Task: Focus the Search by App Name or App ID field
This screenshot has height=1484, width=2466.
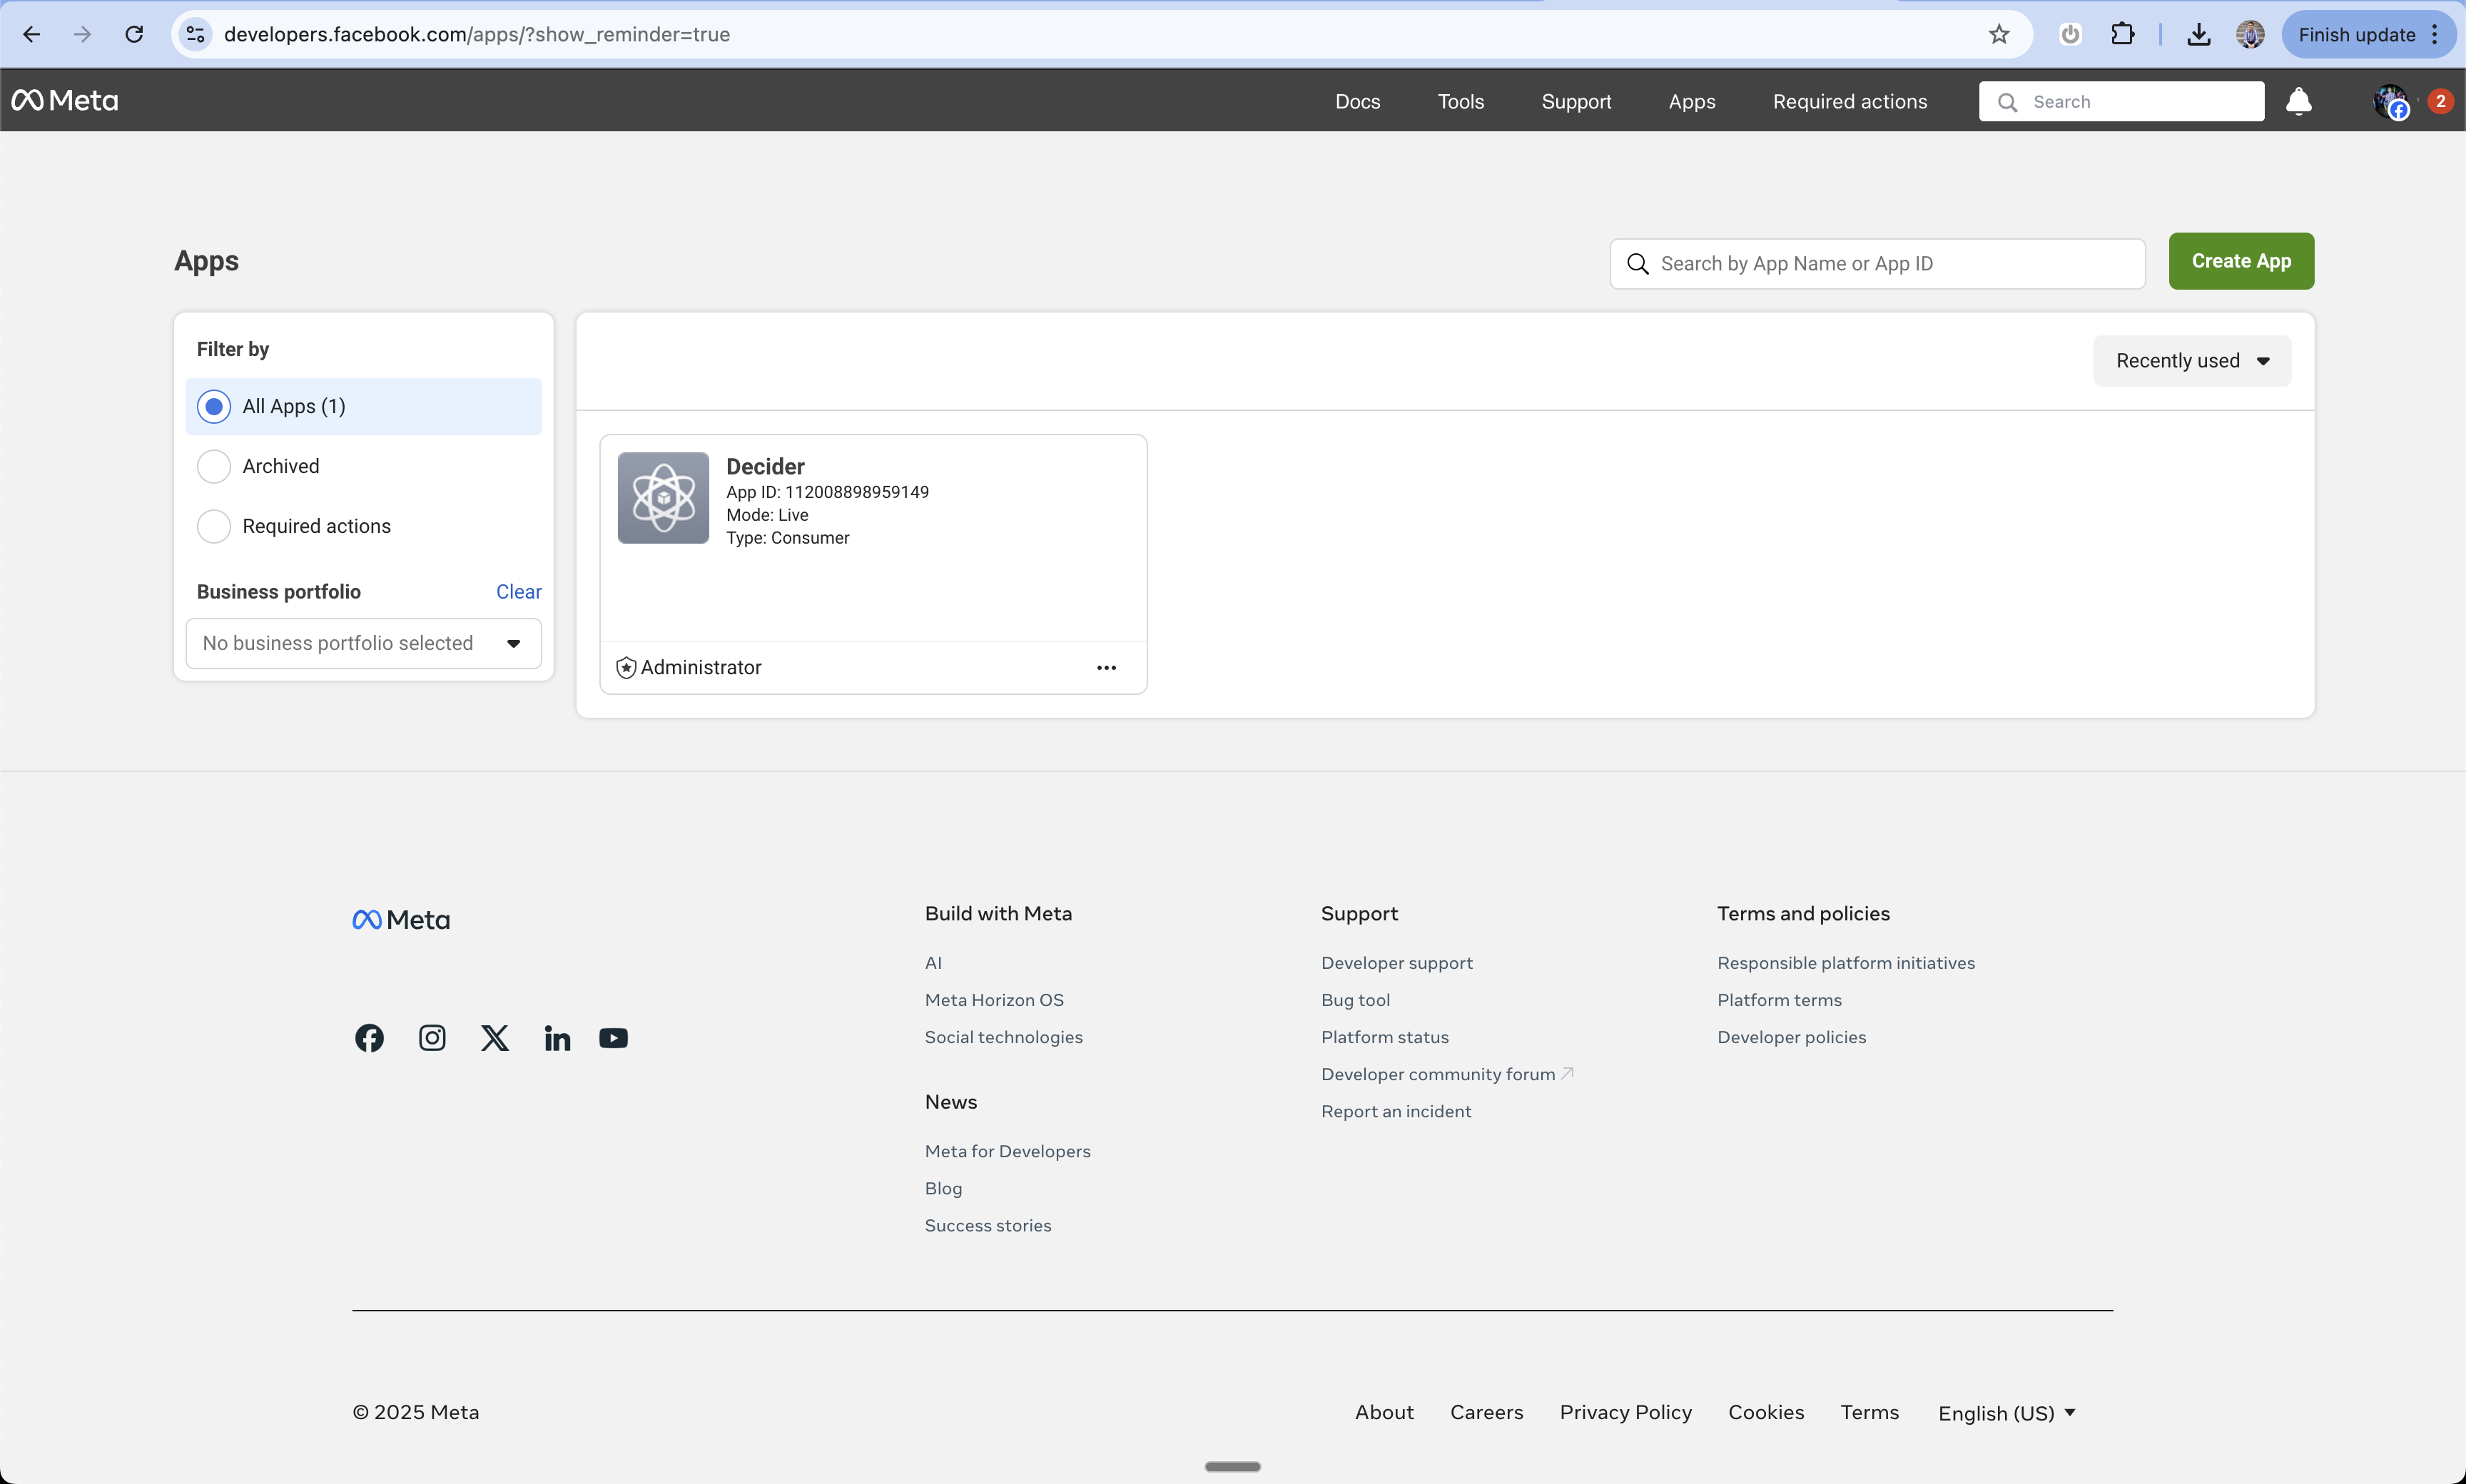Action: coord(1877,264)
